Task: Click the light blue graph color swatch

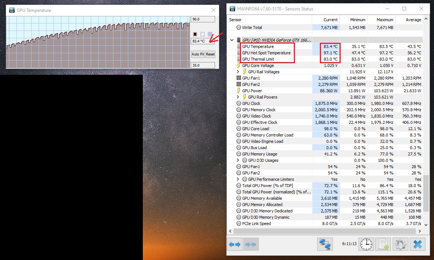Action: coord(210,34)
